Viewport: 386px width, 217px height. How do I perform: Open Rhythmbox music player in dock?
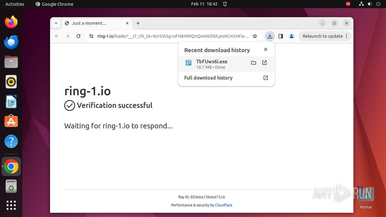pyautogui.click(x=11, y=82)
